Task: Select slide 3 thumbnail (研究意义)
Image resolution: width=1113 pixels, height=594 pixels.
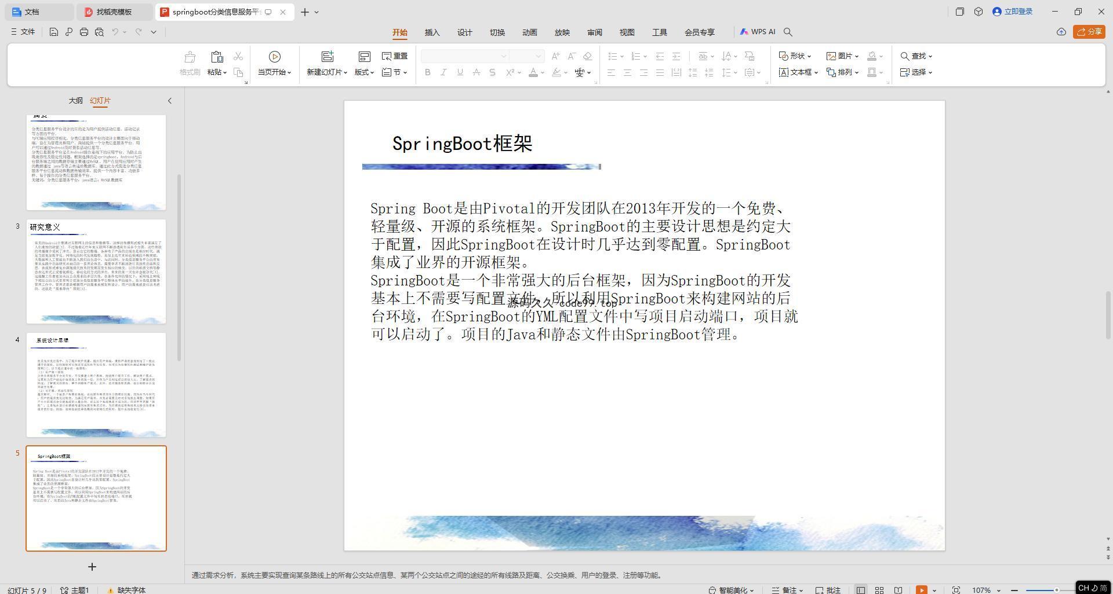Action: [96, 272]
